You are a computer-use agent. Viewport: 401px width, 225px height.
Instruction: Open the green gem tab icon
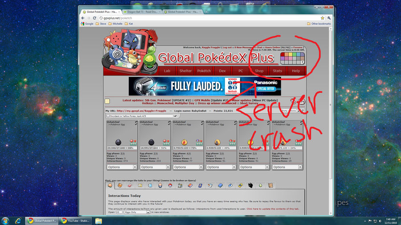(x=260, y=186)
